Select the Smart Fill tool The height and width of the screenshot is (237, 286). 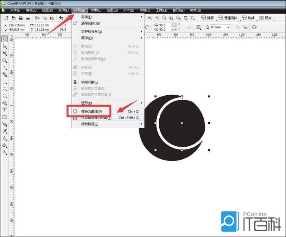click(x=4, y=75)
